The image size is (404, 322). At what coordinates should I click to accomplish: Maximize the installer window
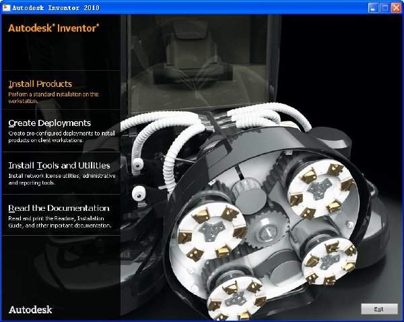[x=384, y=7]
